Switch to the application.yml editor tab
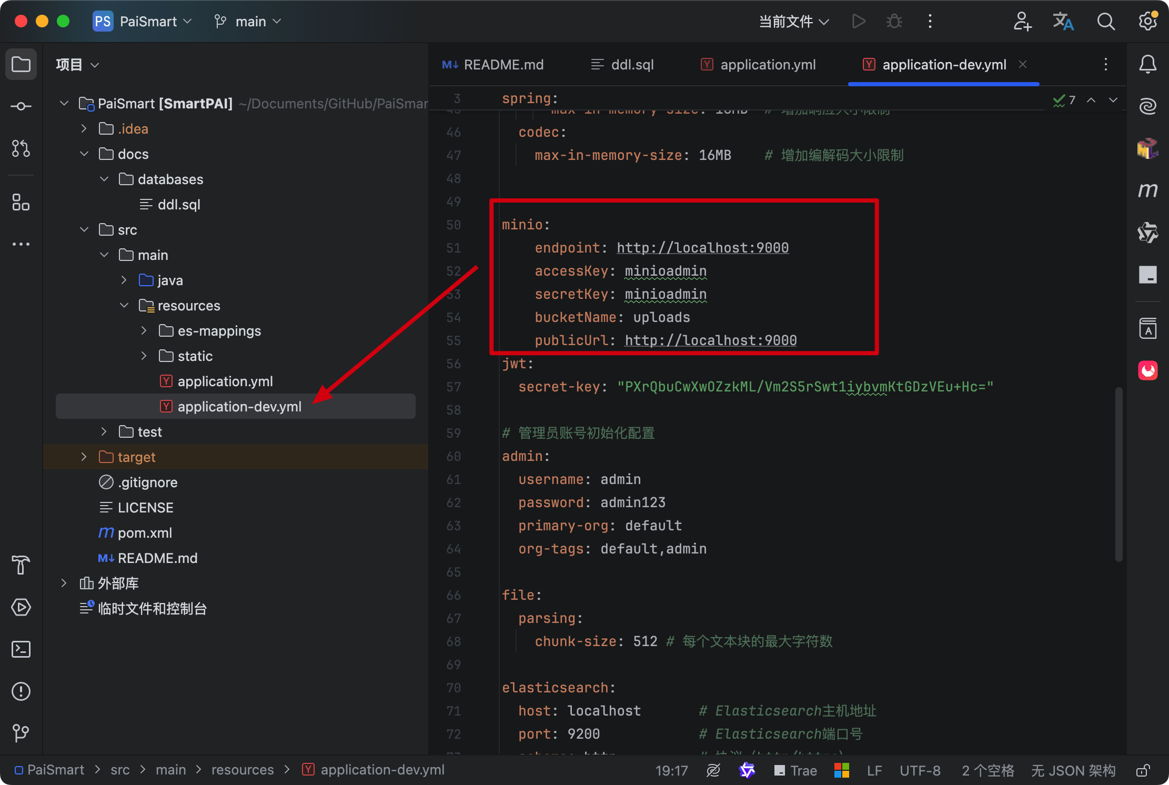Viewport: 1169px width, 785px height. click(x=759, y=64)
